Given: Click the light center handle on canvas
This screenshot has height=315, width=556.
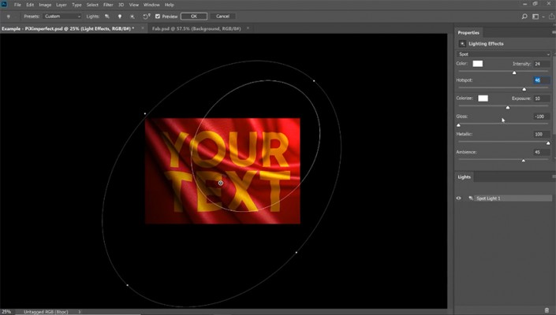Looking at the screenshot, I should tap(221, 183).
